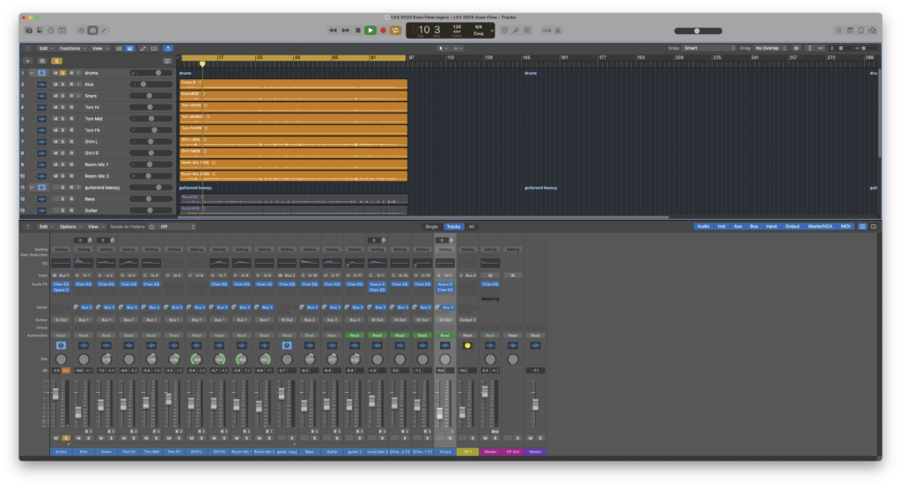Screen dimensions: 901x486
Task: Click the Aux filter button in mixer
Action: tap(737, 227)
